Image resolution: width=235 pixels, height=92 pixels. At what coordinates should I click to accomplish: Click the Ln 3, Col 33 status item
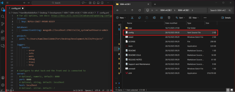(78, 90)
